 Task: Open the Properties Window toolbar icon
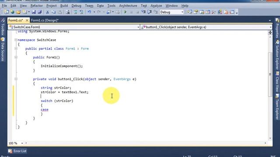[x=196, y=12]
